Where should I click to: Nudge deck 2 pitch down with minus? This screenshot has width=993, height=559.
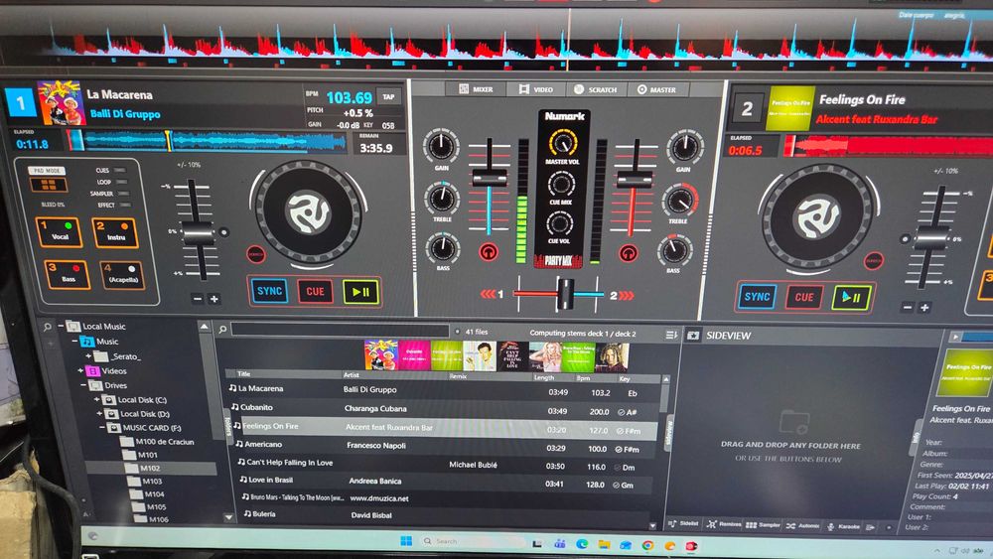tap(908, 307)
